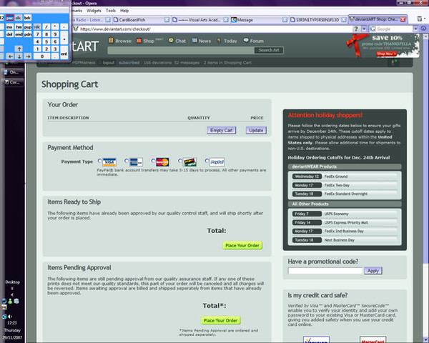
Task: Switch to the CardBoardFish tab
Action: point(141,20)
